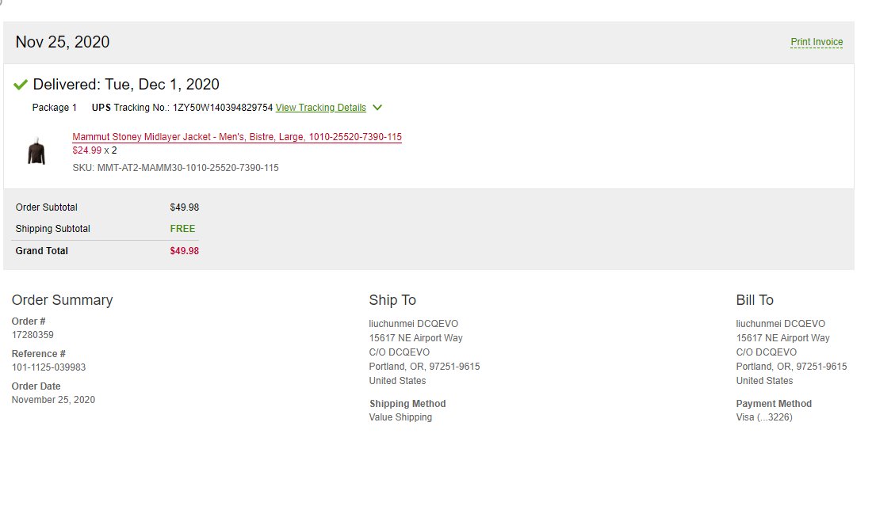876x506 pixels.
Task: Click the red Grand Total amount $49.98
Action: click(184, 251)
